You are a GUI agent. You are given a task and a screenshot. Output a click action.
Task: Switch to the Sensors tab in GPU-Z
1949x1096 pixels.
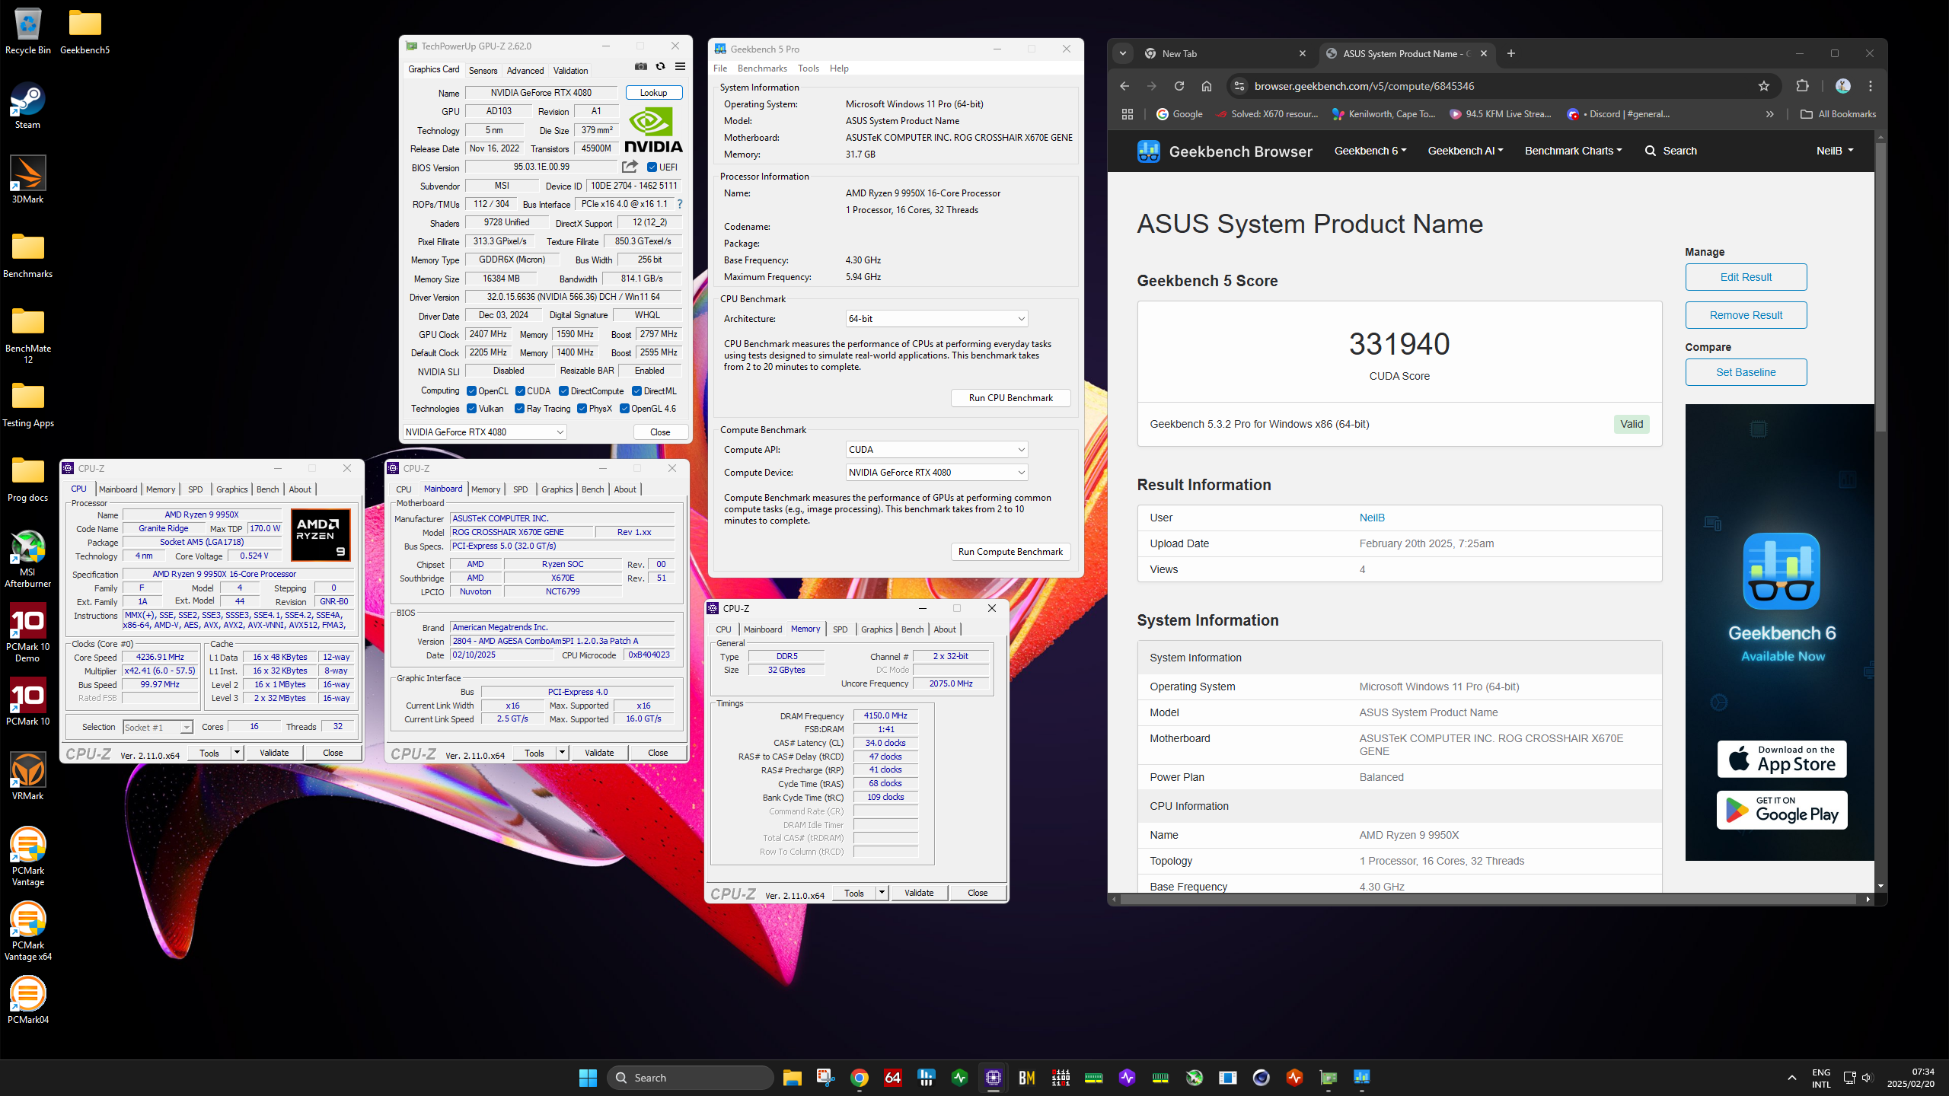click(x=483, y=71)
